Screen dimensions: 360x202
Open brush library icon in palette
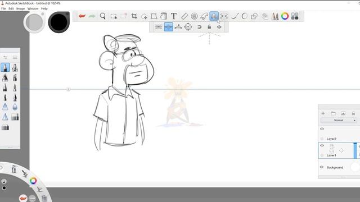15,57
